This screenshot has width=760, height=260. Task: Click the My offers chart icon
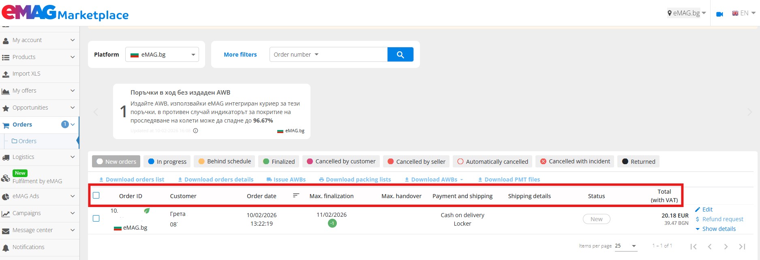[x=6, y=91]
